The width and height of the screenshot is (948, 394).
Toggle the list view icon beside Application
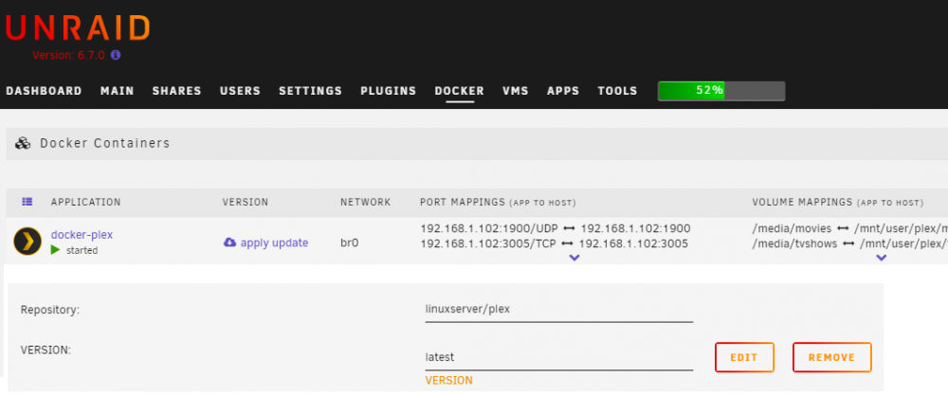27,202
